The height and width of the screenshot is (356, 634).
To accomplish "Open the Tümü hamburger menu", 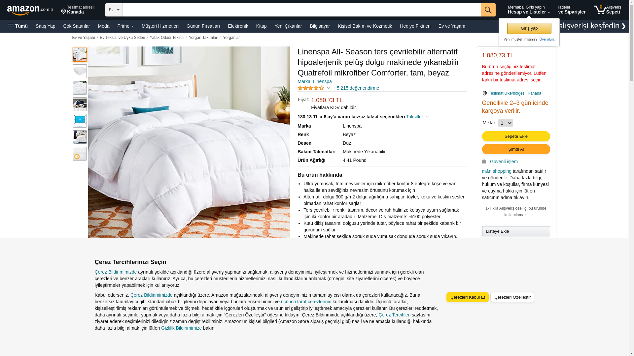I will click(18, 26).
